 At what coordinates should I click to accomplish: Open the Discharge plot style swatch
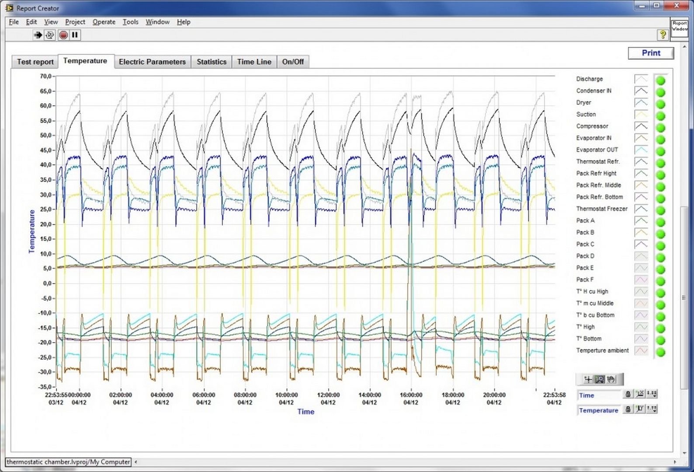(x=641, y=79)
